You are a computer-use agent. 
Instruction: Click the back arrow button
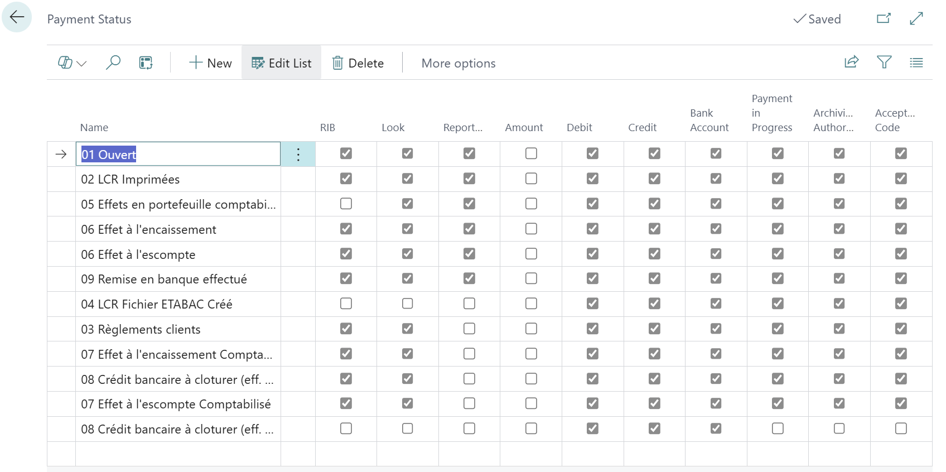coord(17,17)
